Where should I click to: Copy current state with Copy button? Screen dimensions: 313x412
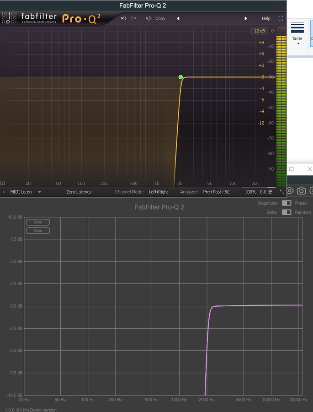click(160, 18)
